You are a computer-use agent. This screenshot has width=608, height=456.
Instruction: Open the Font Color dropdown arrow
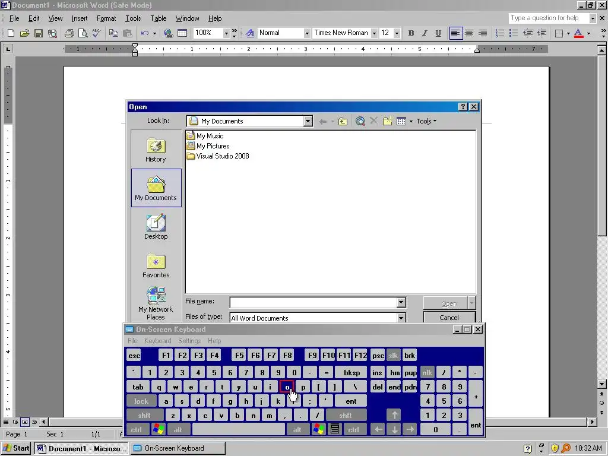point(588,33)
